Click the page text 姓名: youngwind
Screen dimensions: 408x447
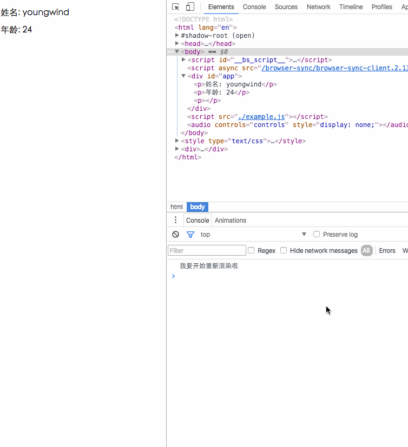(35, 12)
